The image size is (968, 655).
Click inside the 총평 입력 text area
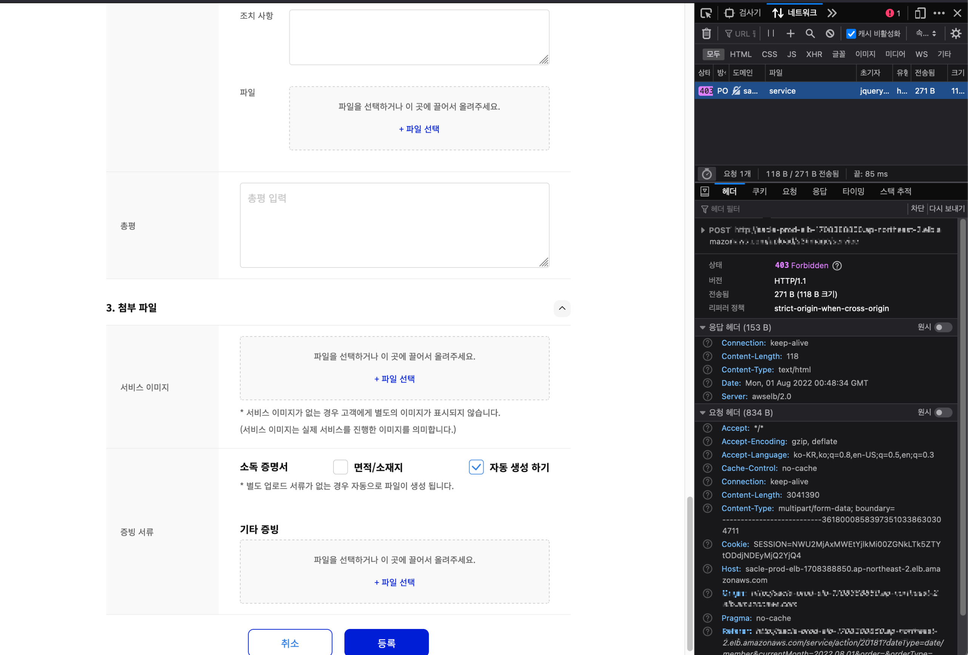(x=394, y=225)
